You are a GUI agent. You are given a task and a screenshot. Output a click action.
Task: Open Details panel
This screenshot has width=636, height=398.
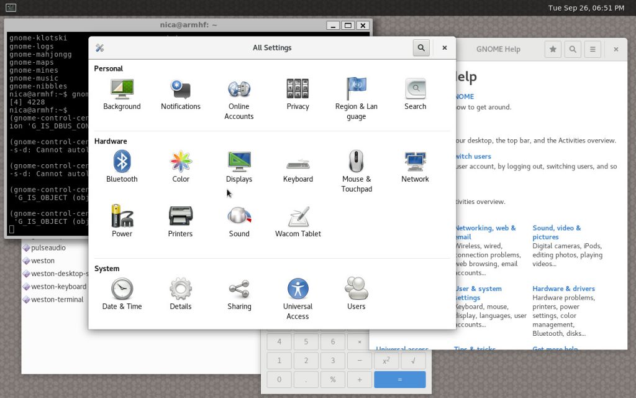click(181, 294)
